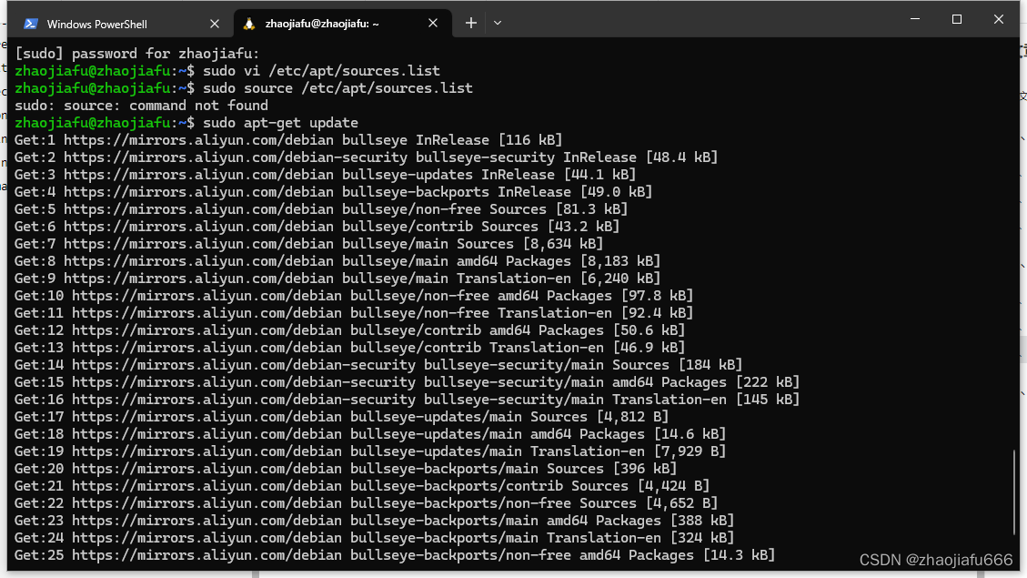Viewport: 1027px width, 578px height.
Task: Close the zhaojiafu@zhaojiafu terminal tab
Action: tap(433, 23)
